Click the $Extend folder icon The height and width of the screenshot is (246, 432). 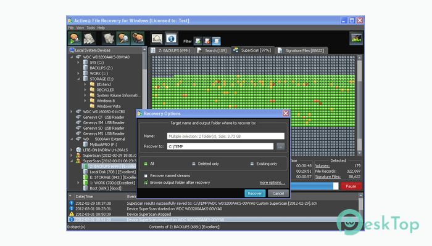[x=93, y=84]
